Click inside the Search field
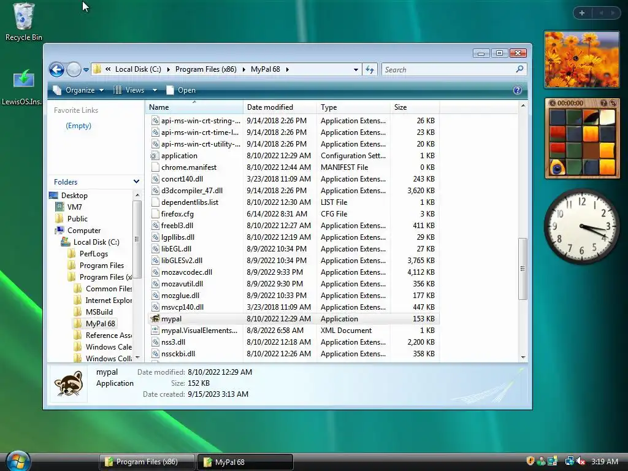Image resolution: width=628 pixels, height=471 pixels. pyautogui.click(x=447, y=70)
